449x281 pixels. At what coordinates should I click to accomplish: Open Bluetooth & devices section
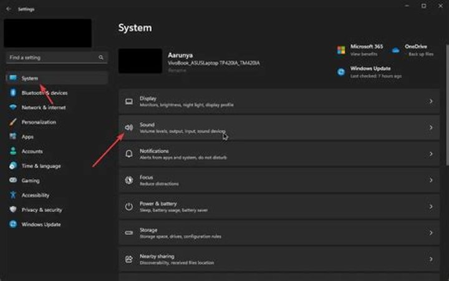[x=44, y=93]
